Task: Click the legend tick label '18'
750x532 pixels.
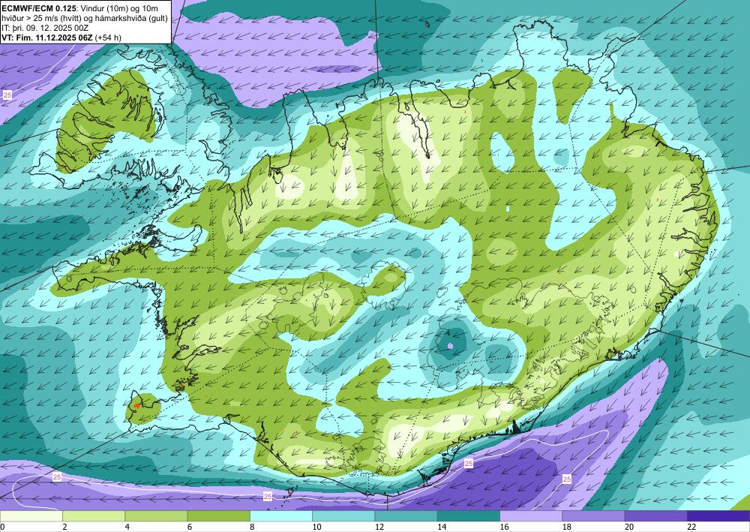Action: (567, 527)
